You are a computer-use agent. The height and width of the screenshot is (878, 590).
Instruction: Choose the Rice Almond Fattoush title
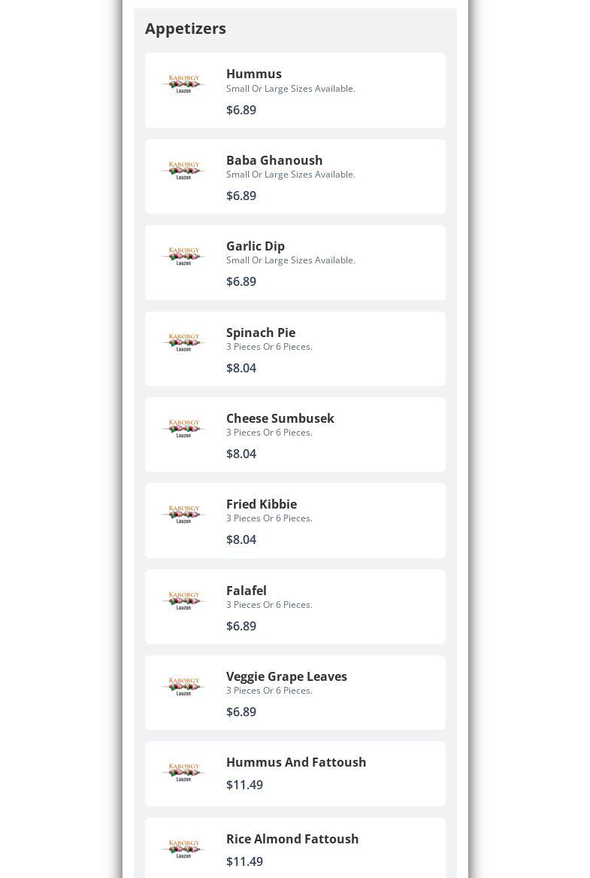pyautogui.click(x=292, y=839)
